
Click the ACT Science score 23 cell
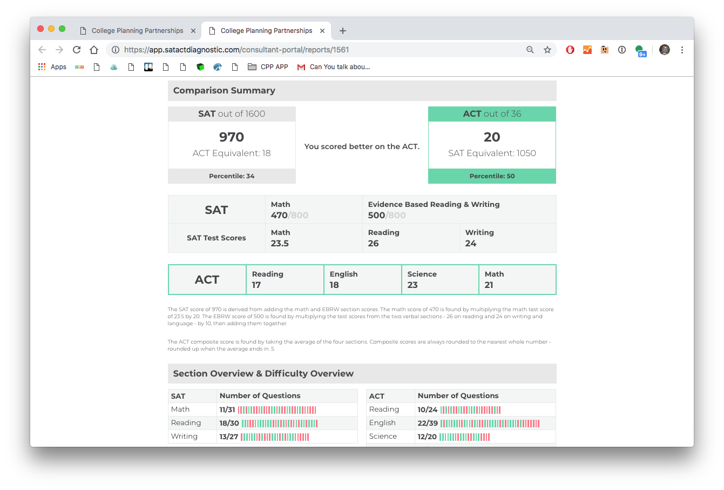click(x=440, y=279)
